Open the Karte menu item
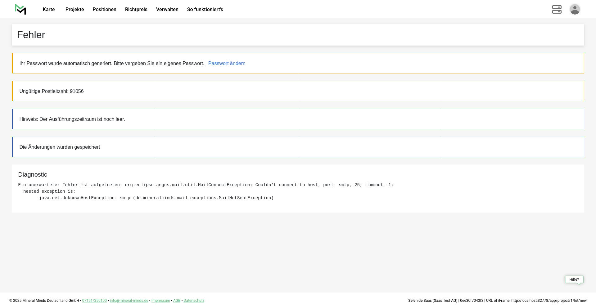Image resolution: width=596 pixels, height=308 pixels. (x=49, y=10)
